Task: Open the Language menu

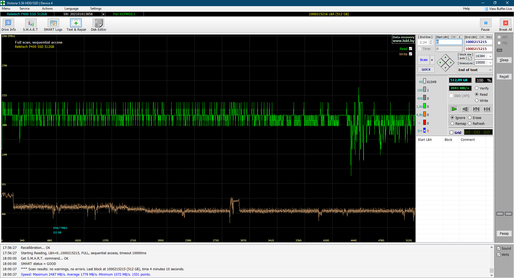Action: coord(71,9)
